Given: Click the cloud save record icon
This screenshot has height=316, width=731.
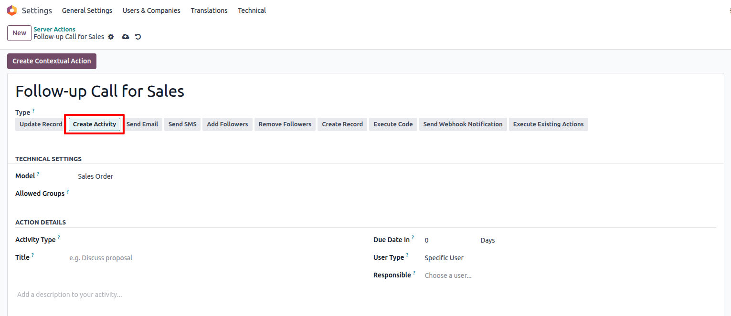Looking at the screenshot, I should [x=126, y=37].
